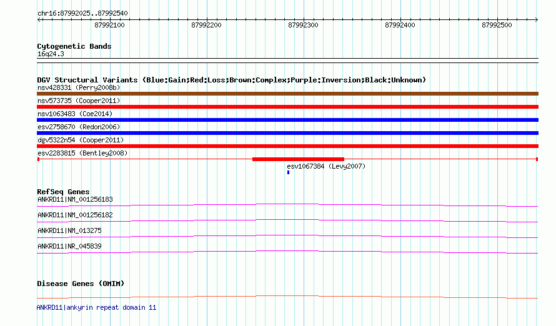Screen dimensions: 556x326
Task: Click ruler position label 87992100
Action: pyautogui.click(x=109, y=25)
